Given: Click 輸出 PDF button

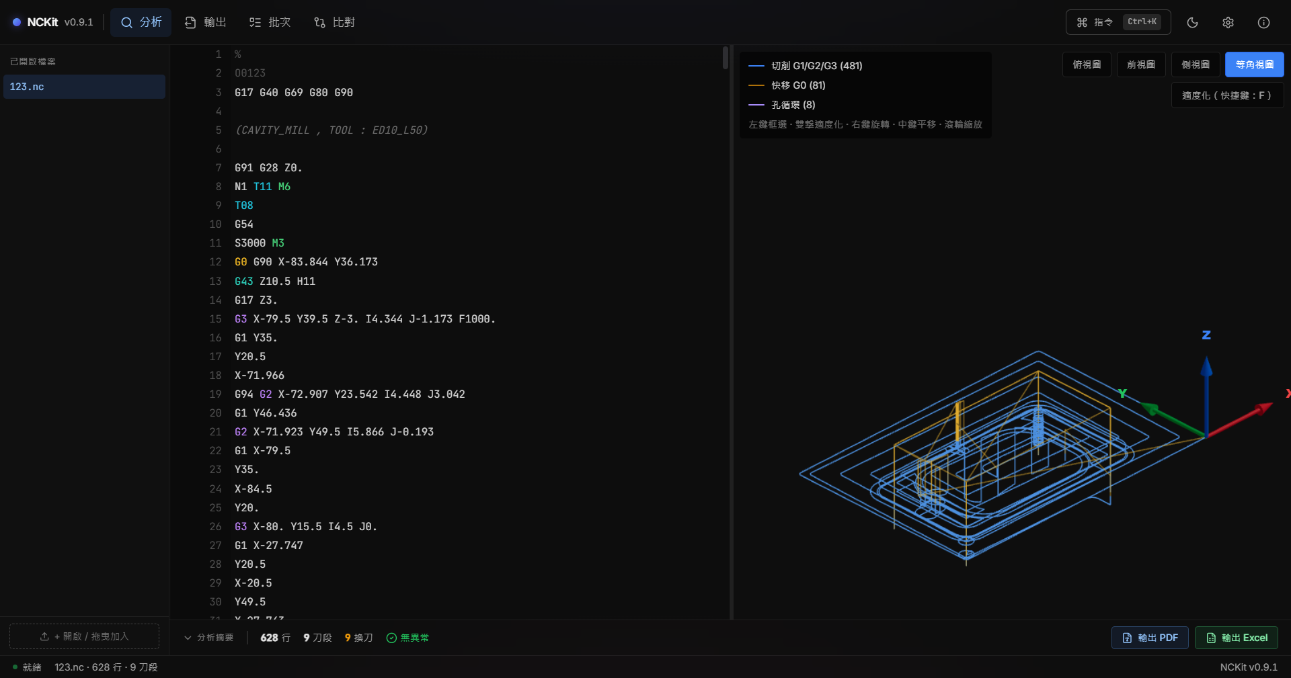Looking at the screenshot, I should tap(1150, 638).
